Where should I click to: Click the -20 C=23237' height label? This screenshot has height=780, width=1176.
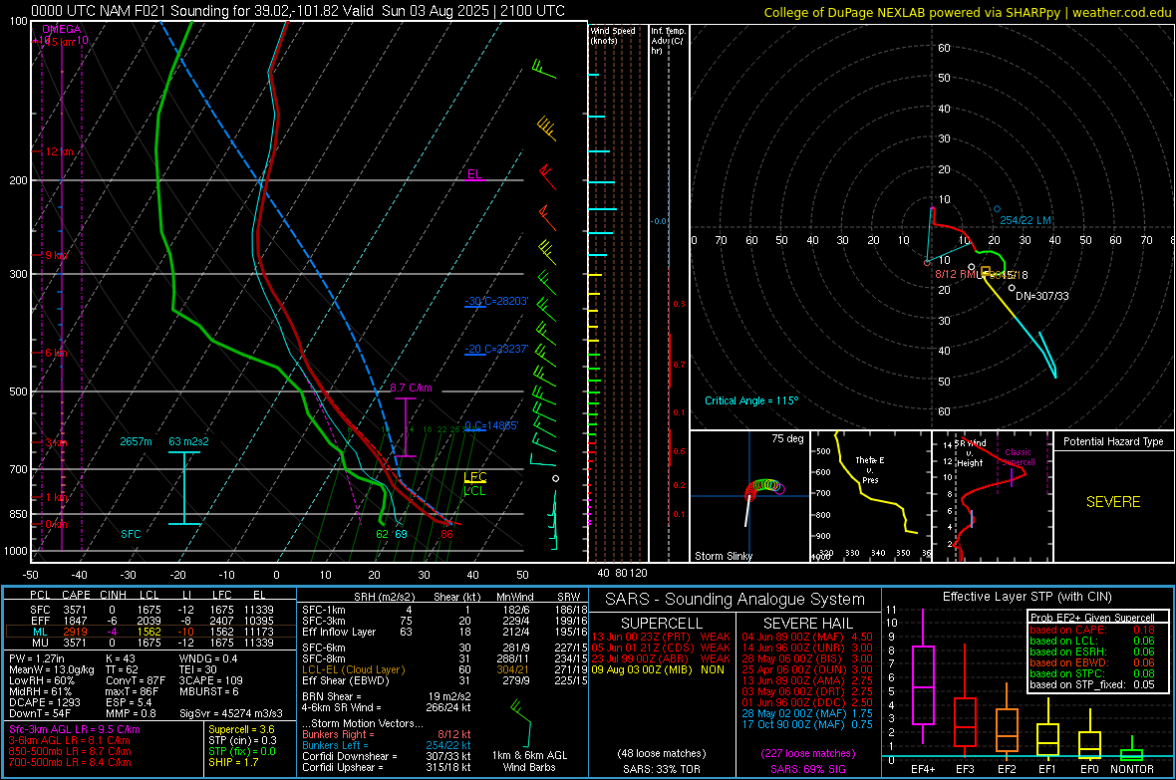[496, 349]
